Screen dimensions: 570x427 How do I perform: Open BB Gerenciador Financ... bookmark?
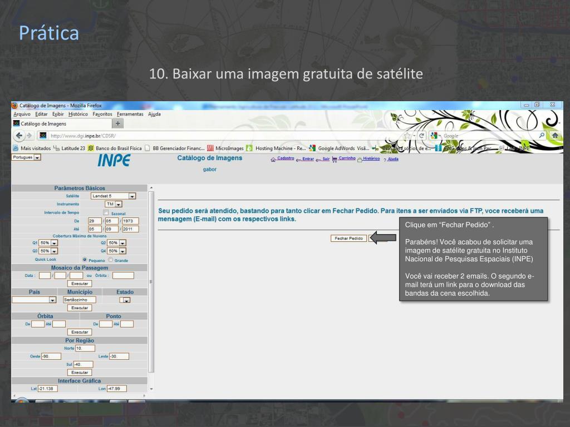175,148
